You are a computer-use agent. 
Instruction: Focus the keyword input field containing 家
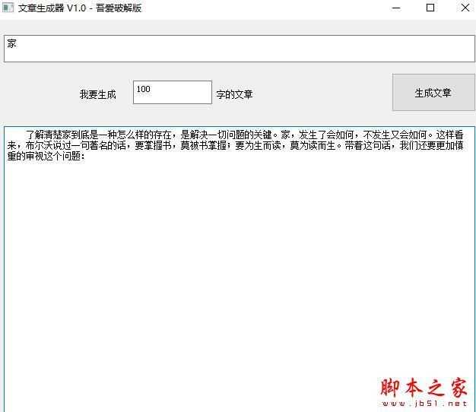point(240,49)
